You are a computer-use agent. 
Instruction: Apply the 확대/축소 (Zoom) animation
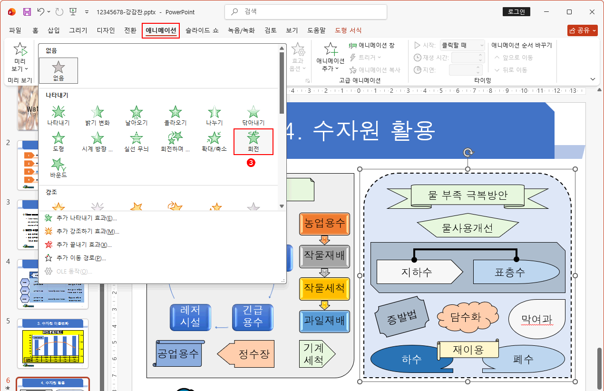pos(214,141)
